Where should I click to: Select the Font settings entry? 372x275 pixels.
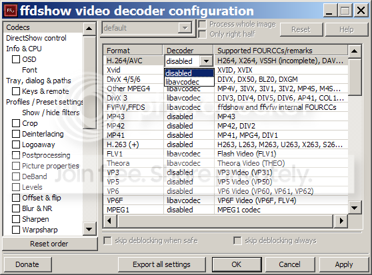[x=29, y=70]
